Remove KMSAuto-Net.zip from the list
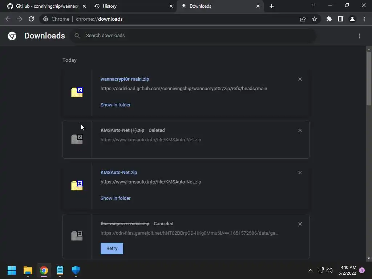 coord(300,173)
